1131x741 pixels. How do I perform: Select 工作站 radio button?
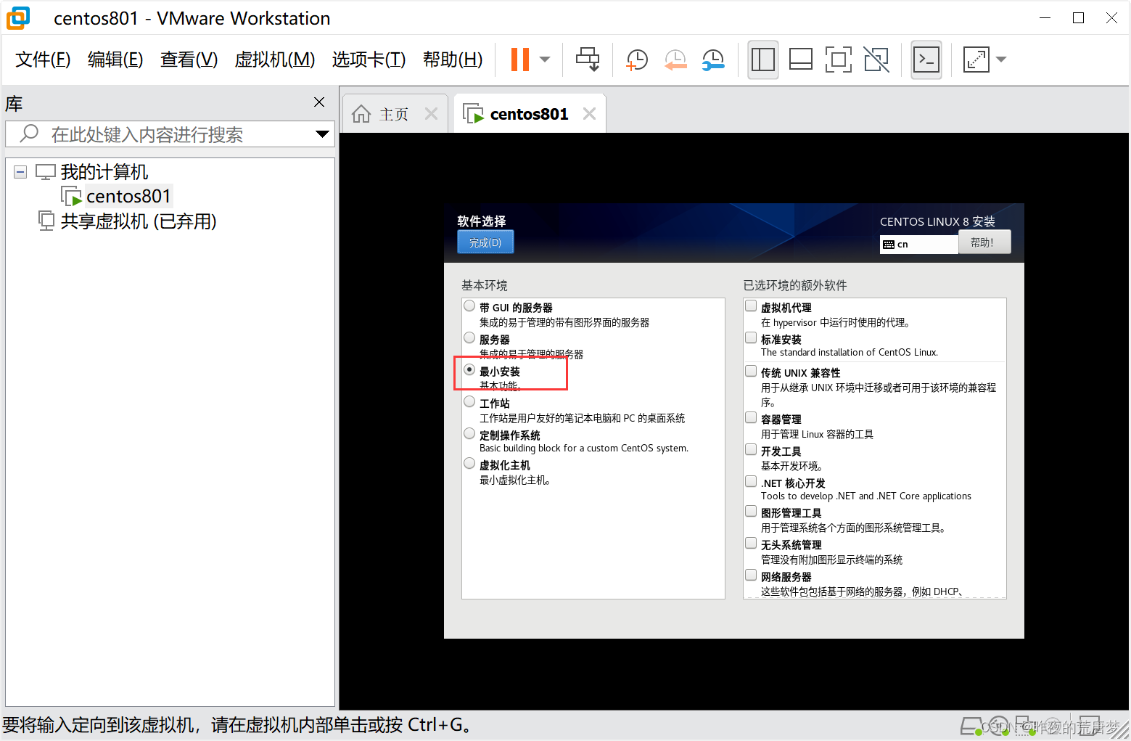point(470,402)
